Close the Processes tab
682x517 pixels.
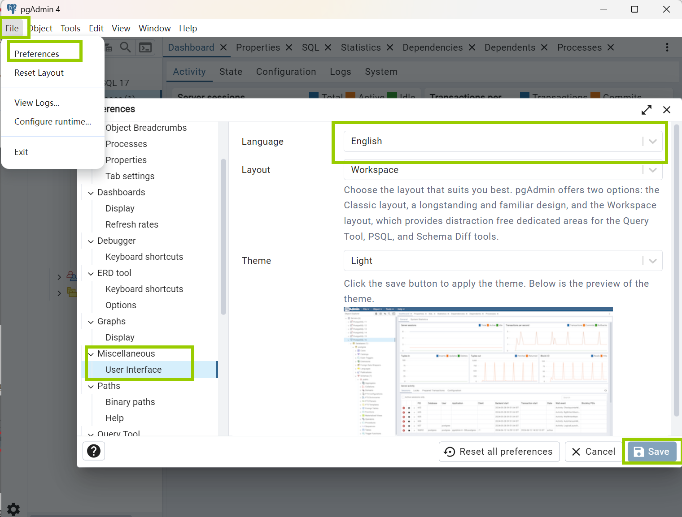click(611, 47)
